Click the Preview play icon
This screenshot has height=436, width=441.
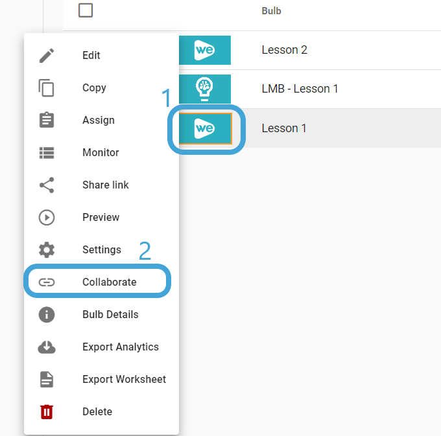coord(47,218)
